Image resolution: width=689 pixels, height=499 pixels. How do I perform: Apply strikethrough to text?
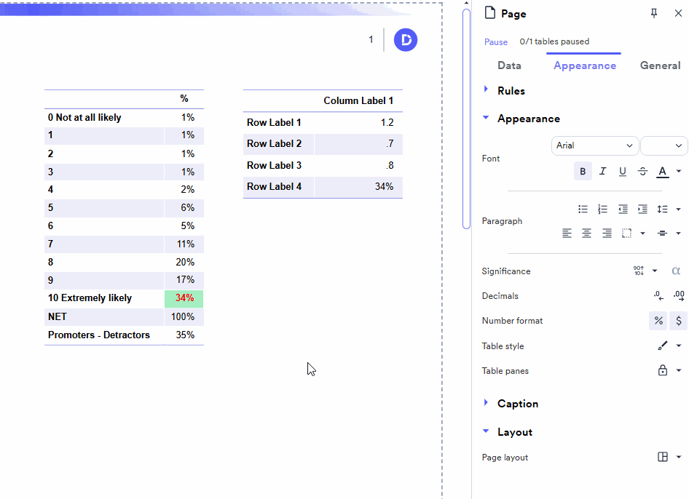coord(642,172)
